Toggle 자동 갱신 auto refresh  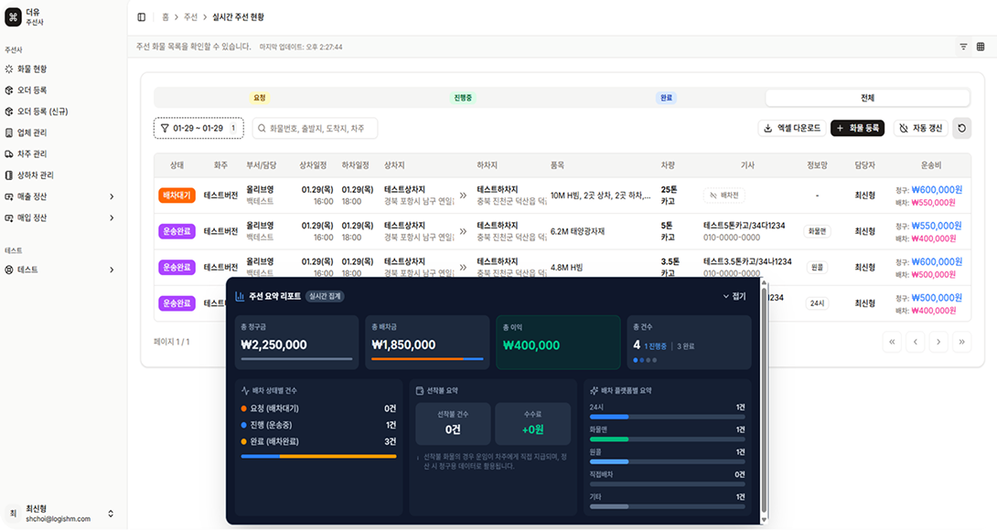(x=919, y=128)
